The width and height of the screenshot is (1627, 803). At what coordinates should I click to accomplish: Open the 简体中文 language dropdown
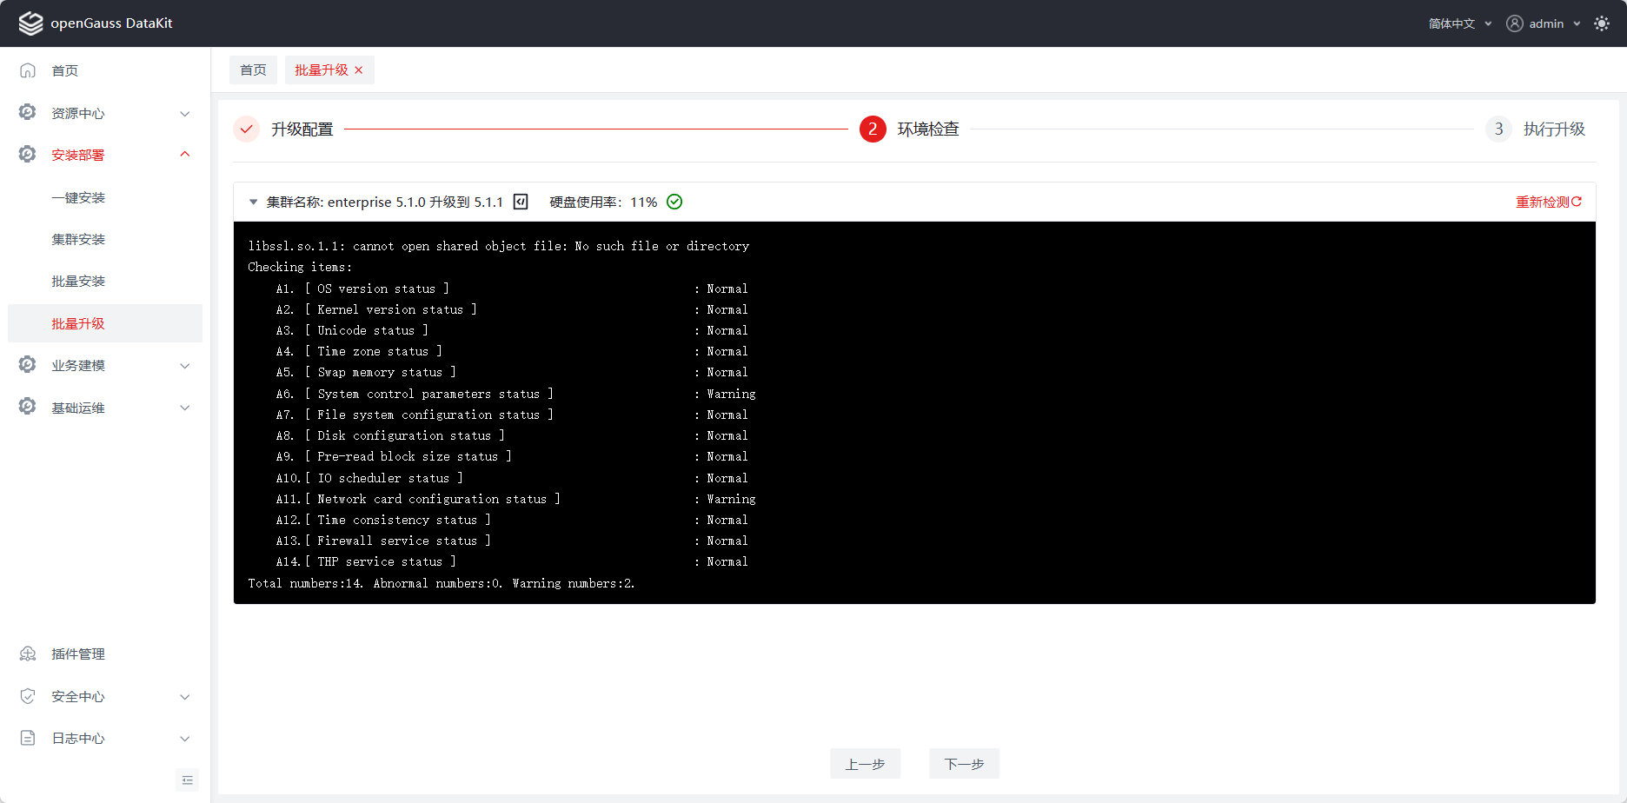coord(1459,23)
